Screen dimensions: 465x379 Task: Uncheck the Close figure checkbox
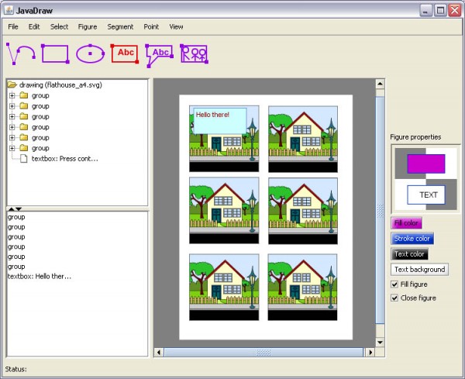395,298
